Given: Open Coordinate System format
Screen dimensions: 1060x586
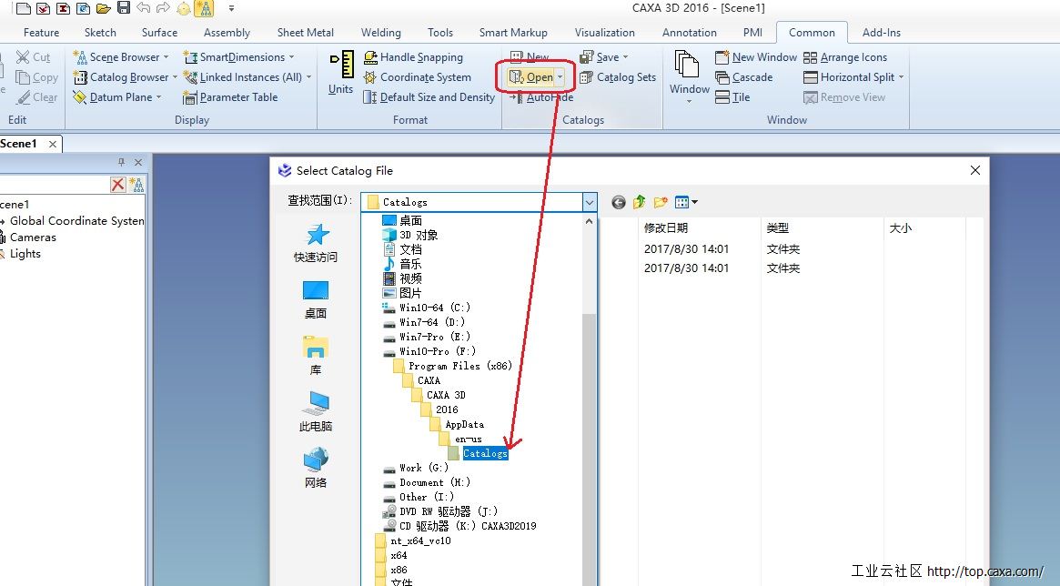Looking at the screenshot, I should [x=417, y=77].
